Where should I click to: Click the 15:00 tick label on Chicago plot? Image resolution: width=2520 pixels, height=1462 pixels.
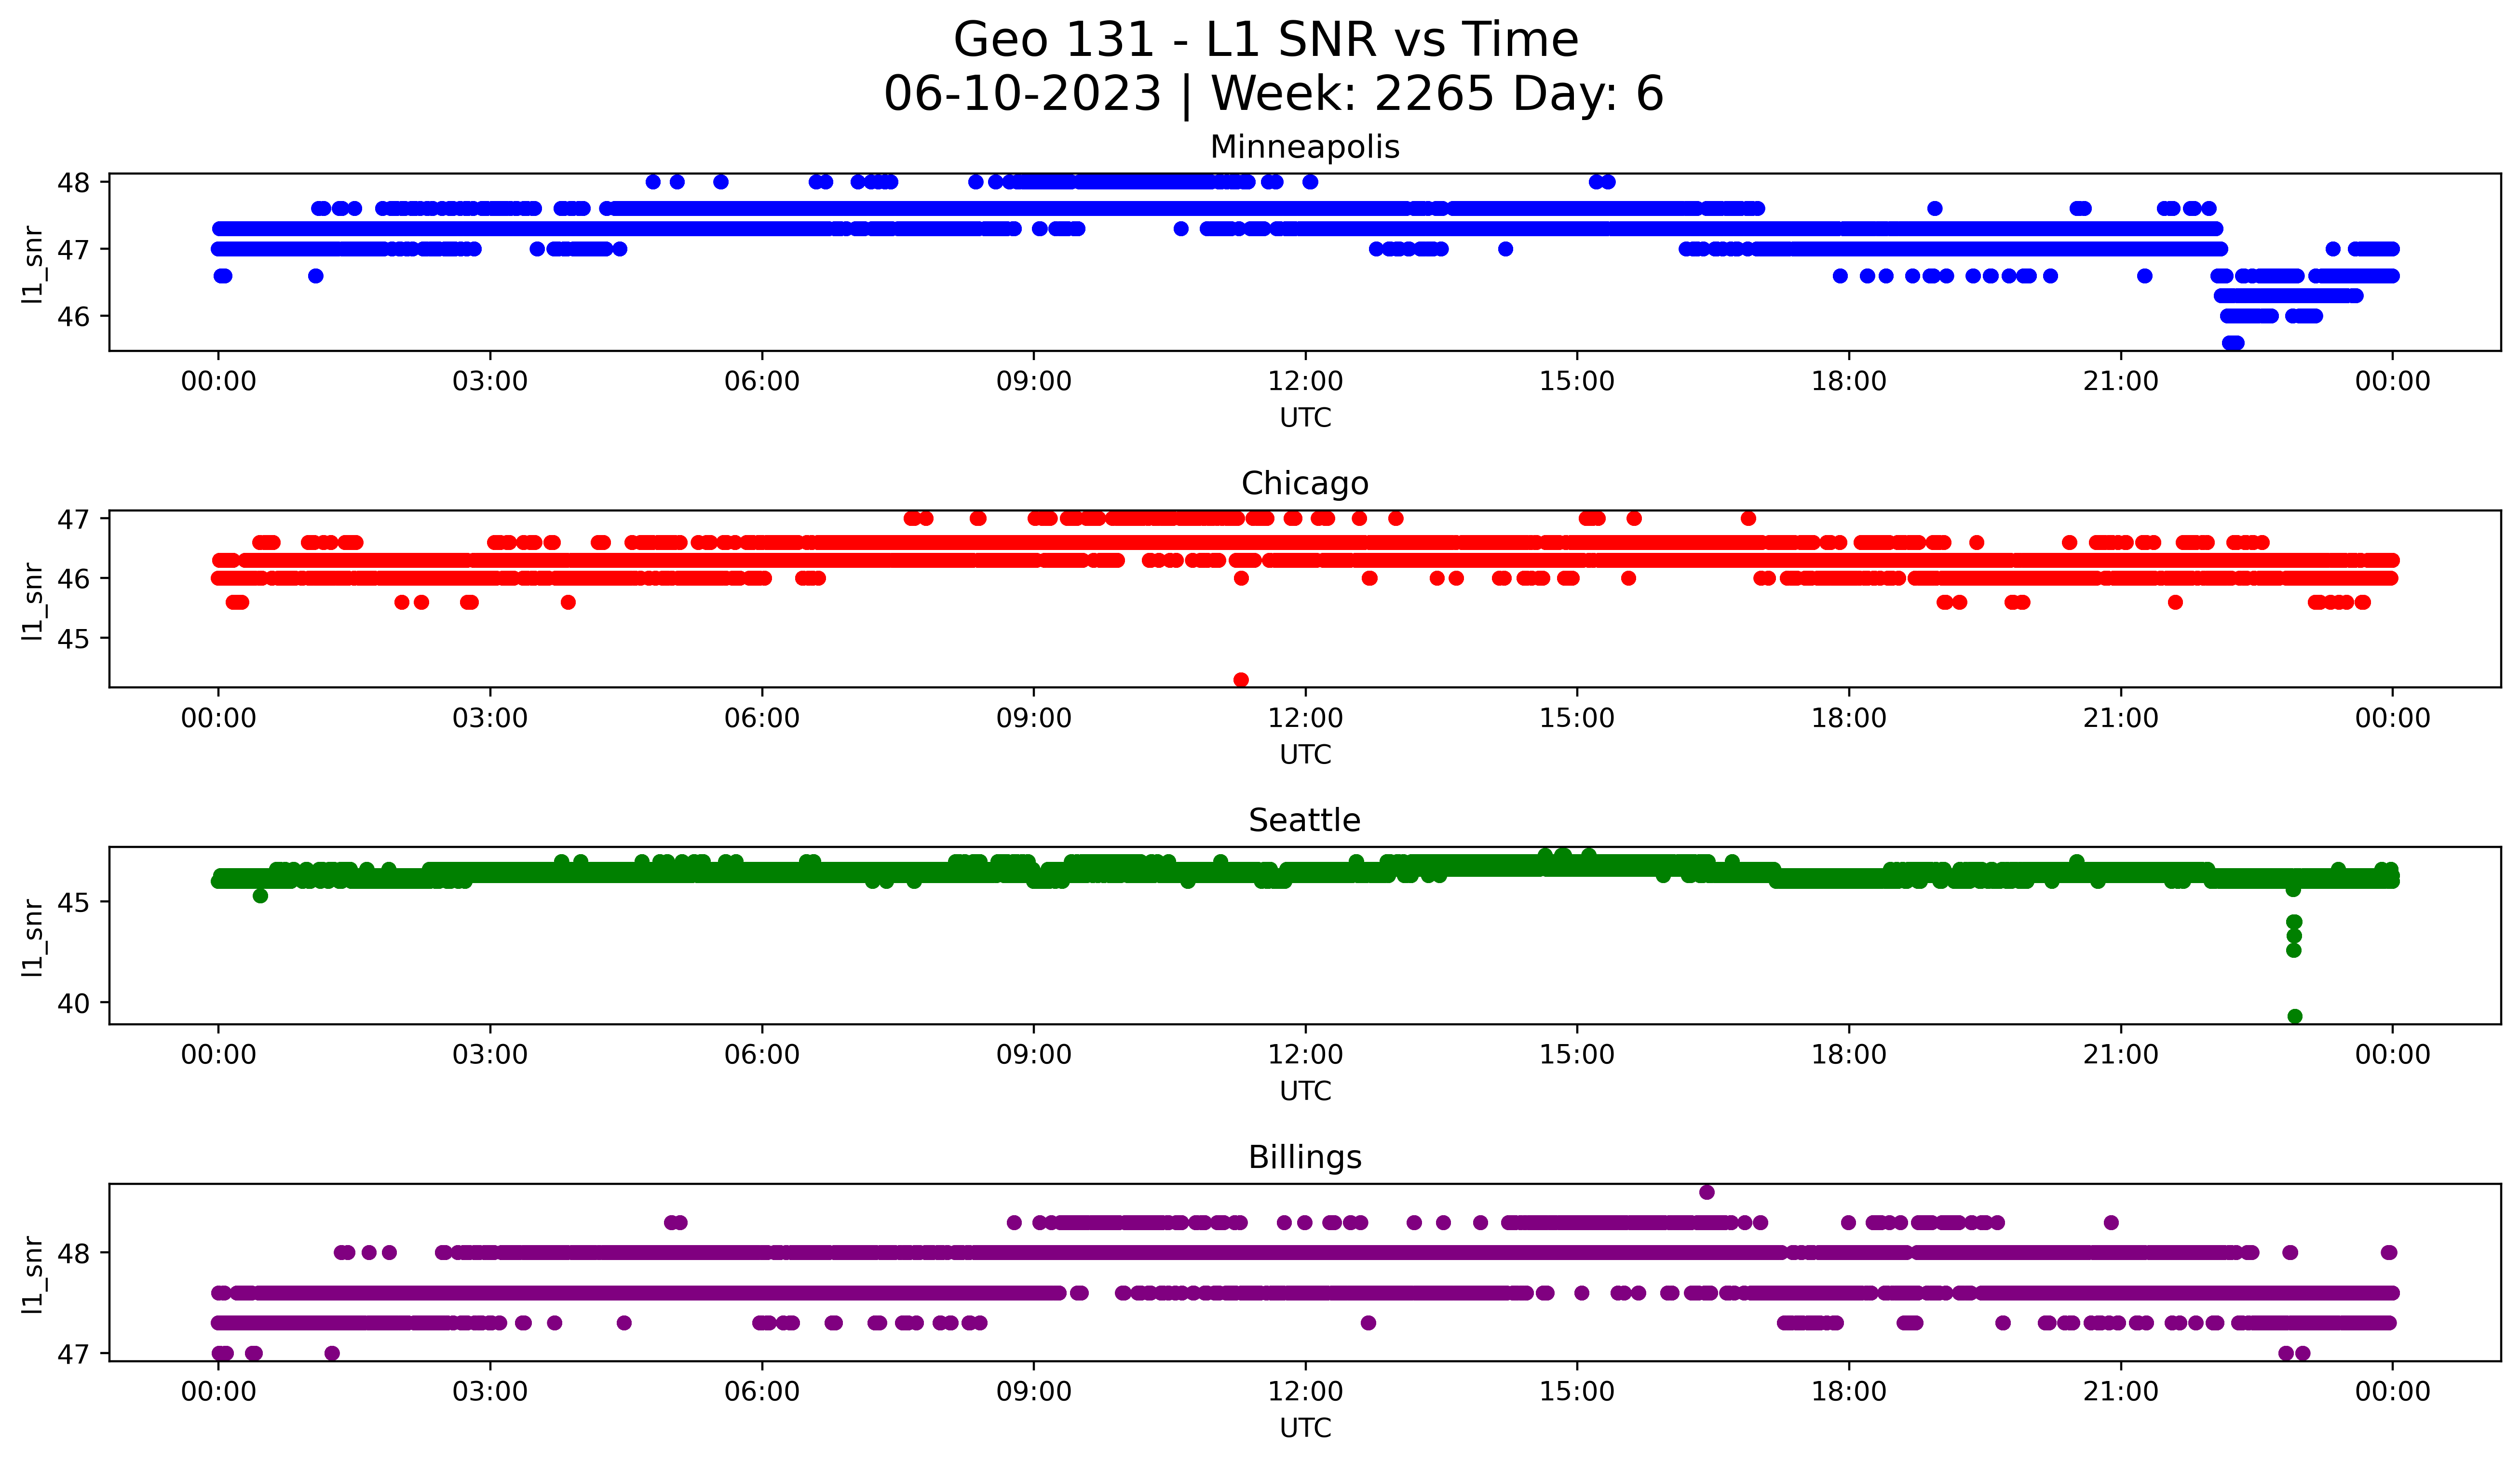1577,719
